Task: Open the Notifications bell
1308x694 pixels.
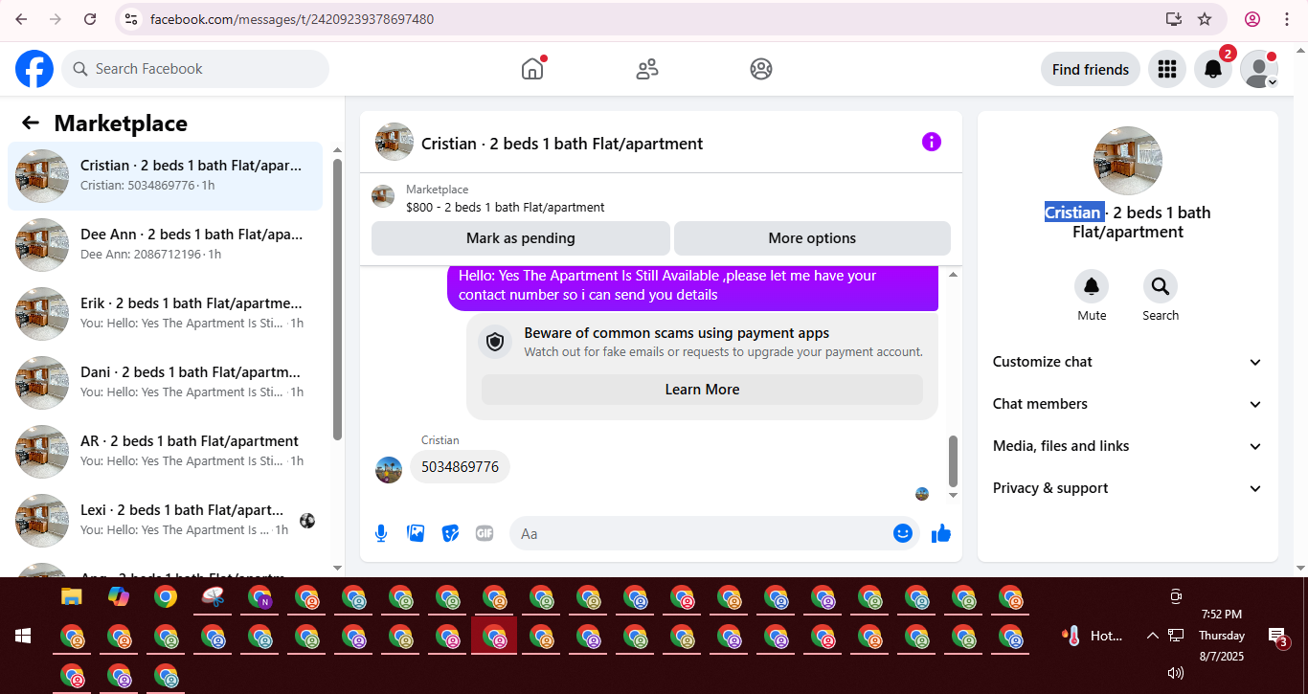Action: [x=1212, y=69]
